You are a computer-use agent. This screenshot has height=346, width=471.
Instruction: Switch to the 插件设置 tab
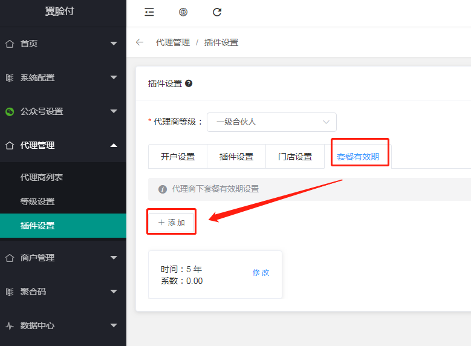pyautogui.click(x=236, y=157)
